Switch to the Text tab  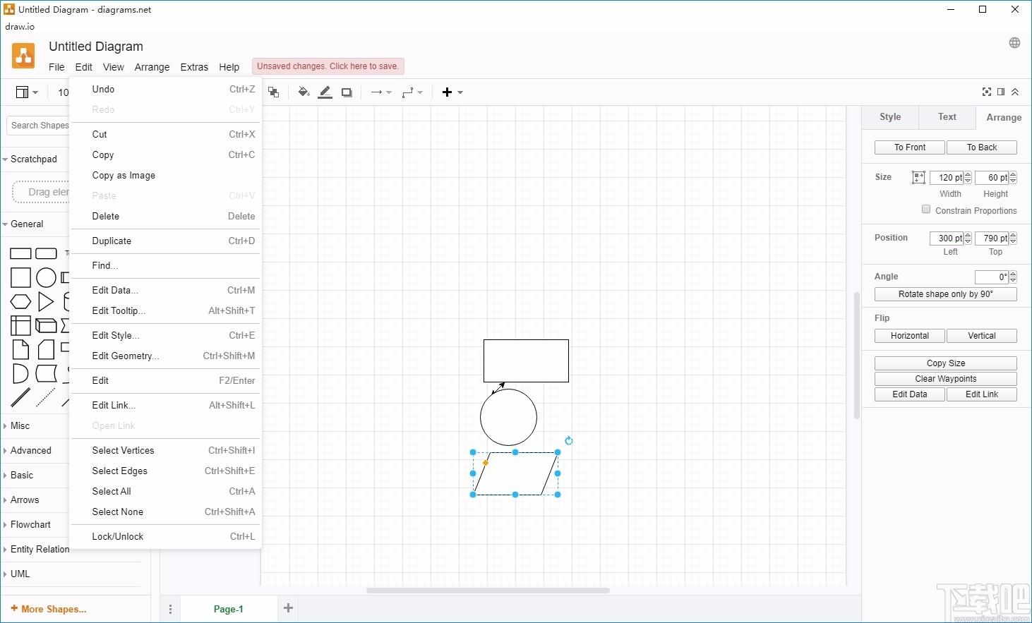[x=947, y=117]
